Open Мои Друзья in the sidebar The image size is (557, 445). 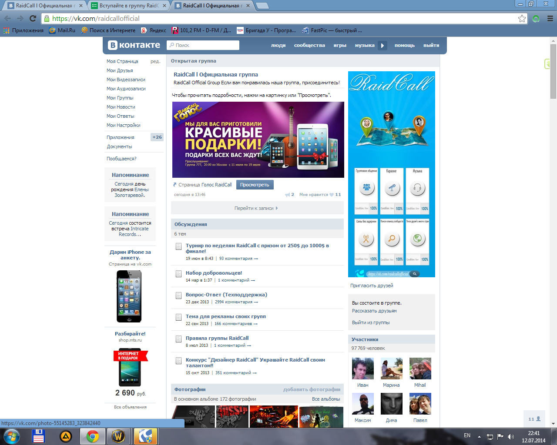point(120,70)
